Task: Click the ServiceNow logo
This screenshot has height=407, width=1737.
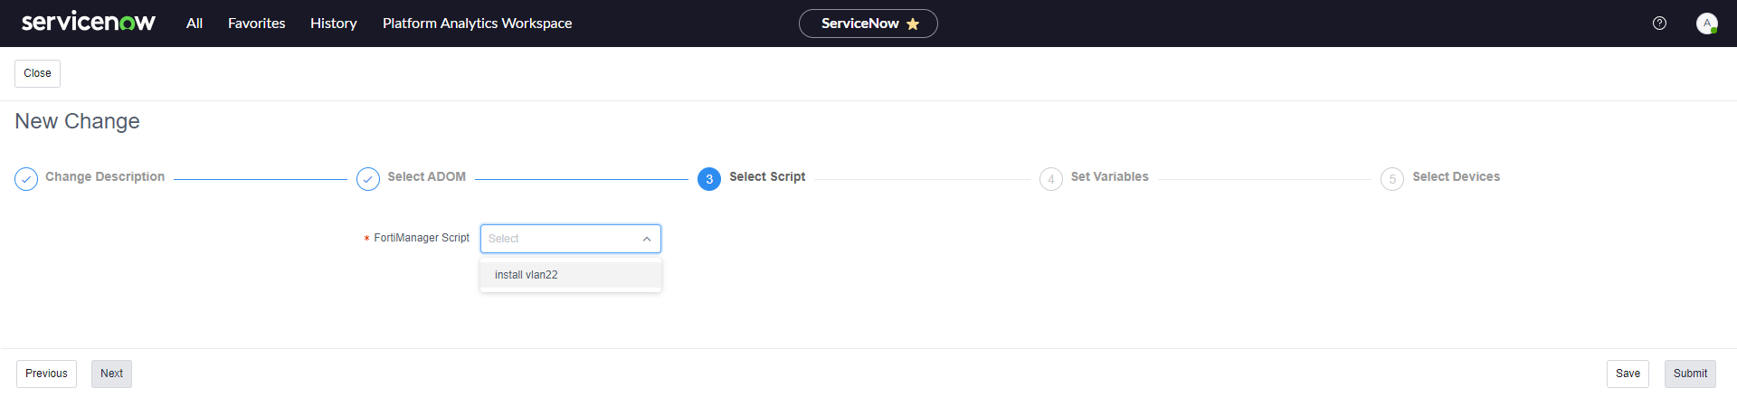Action: pos(88,23)
